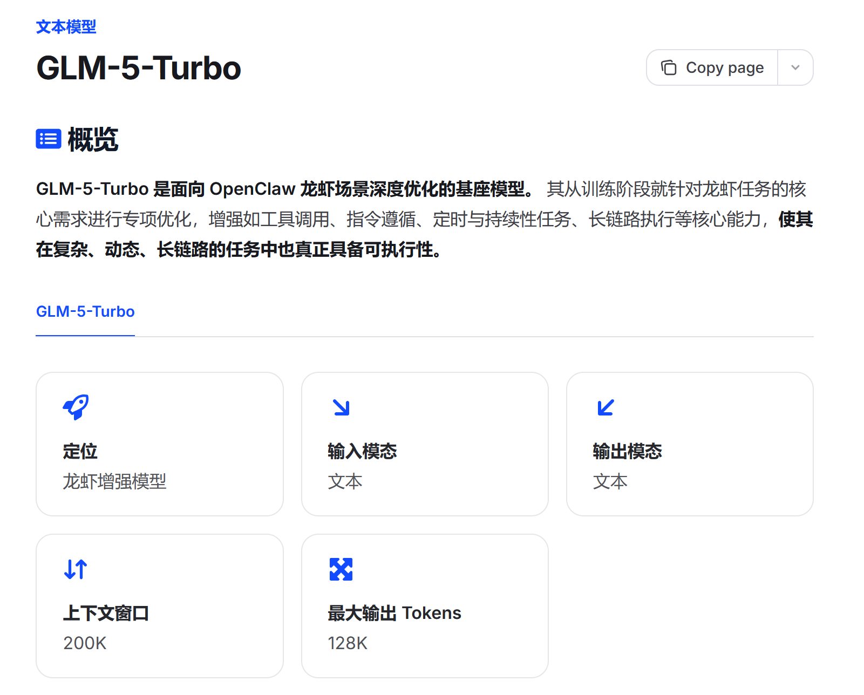864x695 pixels.
Task: Click the copy icon beside Copy page
Action: pos(669,68)
